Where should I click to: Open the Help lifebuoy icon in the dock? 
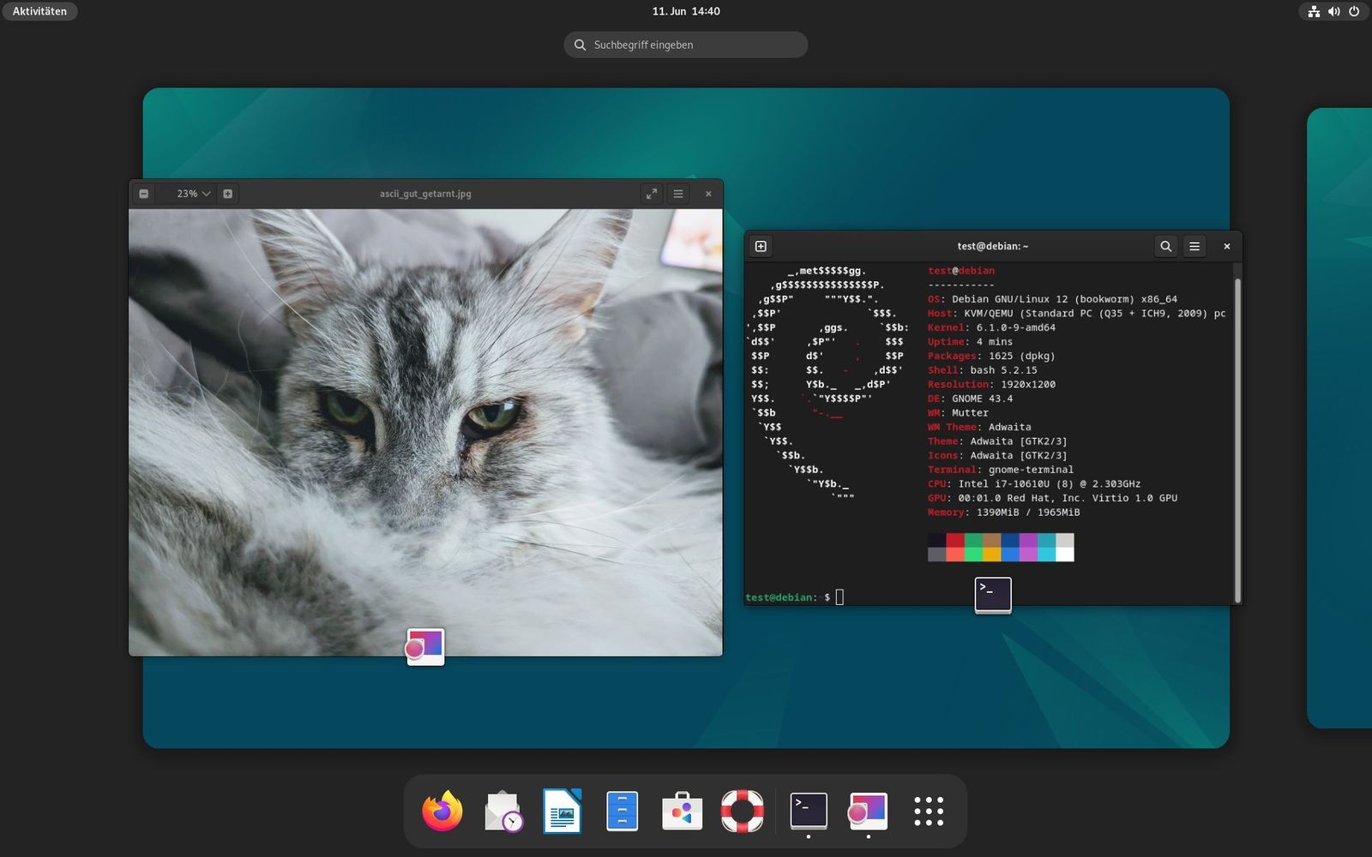tap(742, 808)
